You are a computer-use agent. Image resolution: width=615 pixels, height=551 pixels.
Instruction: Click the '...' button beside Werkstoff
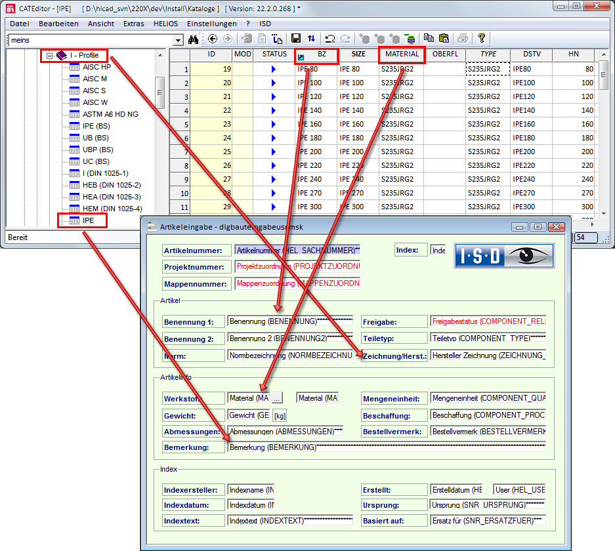point(277,398)
